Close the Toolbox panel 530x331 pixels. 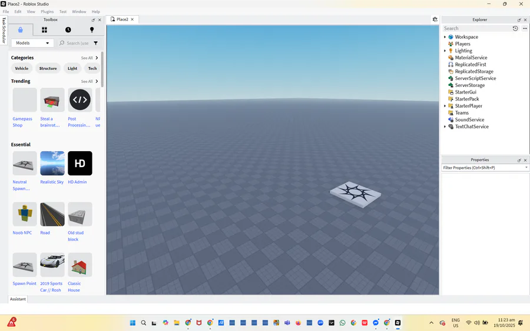(100, 20)
